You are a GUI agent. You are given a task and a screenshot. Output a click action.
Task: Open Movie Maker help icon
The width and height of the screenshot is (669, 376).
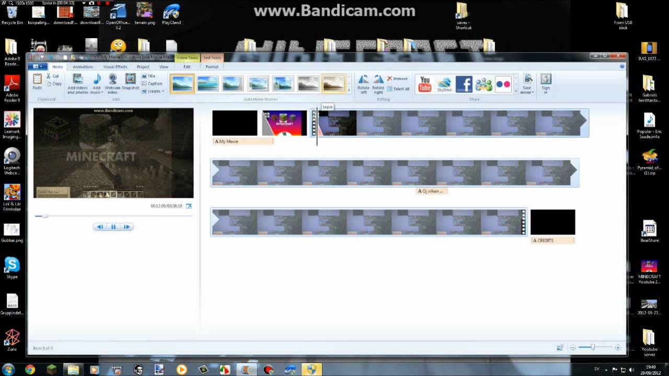tap(622, 66)
